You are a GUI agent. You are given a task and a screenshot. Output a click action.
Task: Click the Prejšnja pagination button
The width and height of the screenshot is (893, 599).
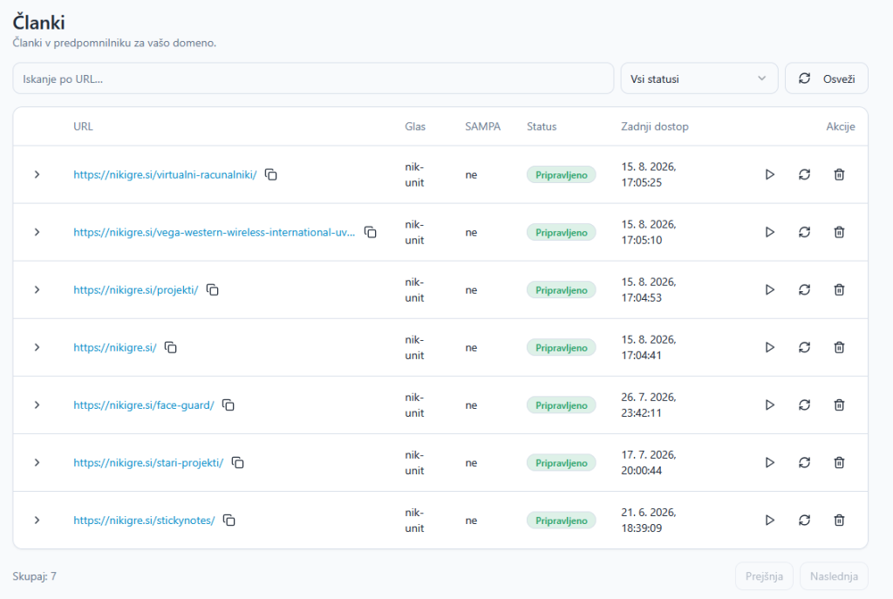[764, 576]
